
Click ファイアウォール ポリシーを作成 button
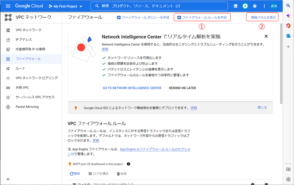click(x=143, y=17)
